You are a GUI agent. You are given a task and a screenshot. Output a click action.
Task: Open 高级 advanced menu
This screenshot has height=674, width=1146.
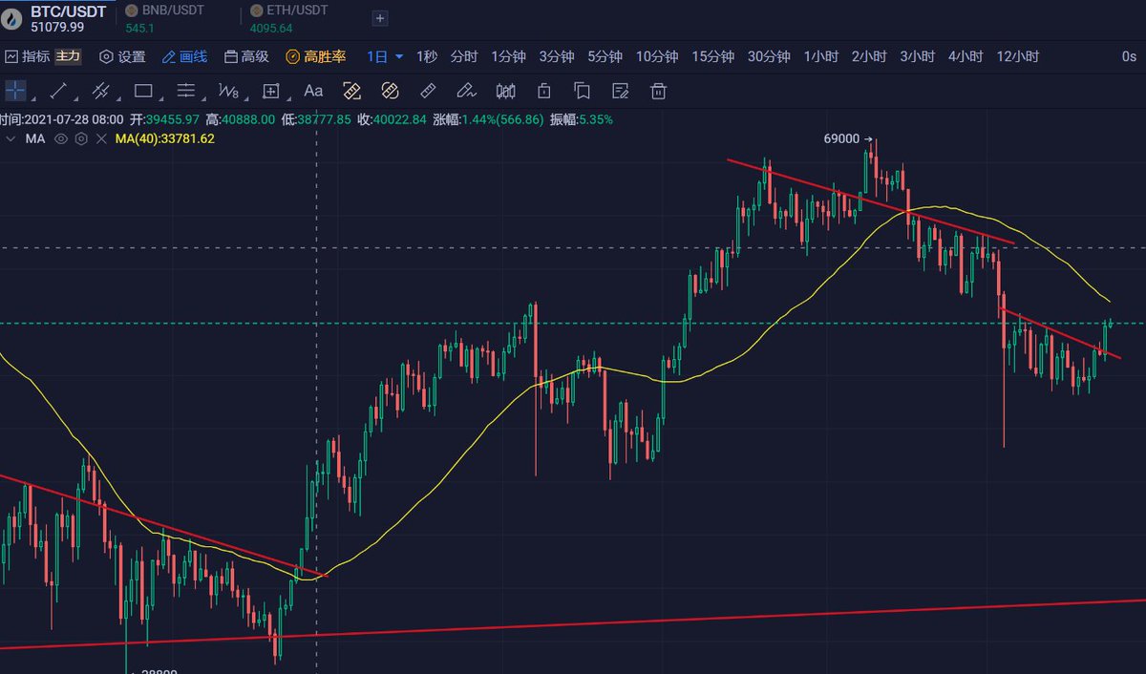coord(246,56)
